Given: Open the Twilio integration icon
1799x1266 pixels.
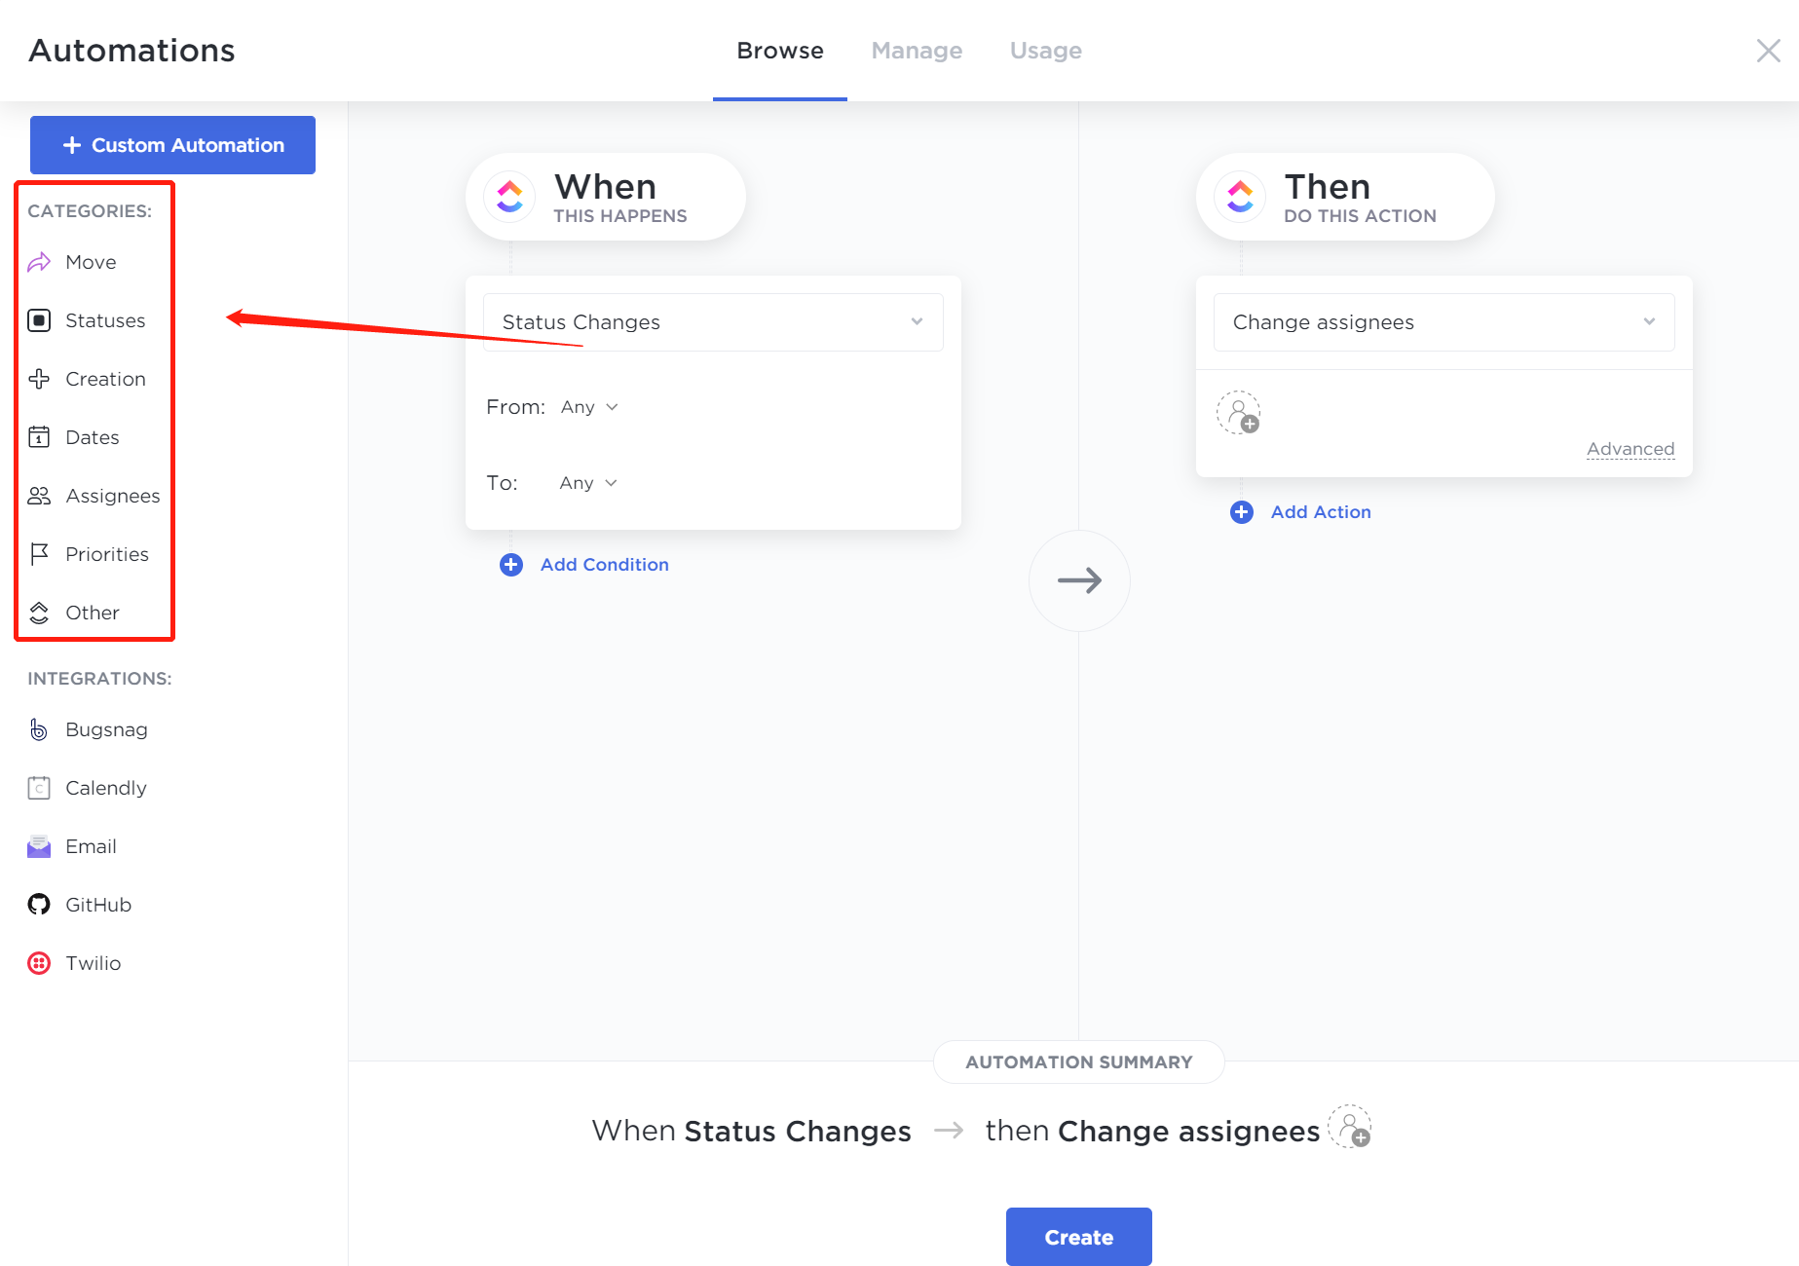Looking at the screenshot, I should (39, 963).
